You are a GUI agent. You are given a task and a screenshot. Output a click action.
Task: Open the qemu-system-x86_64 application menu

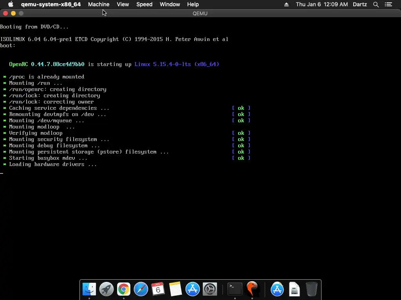(51, 4)
